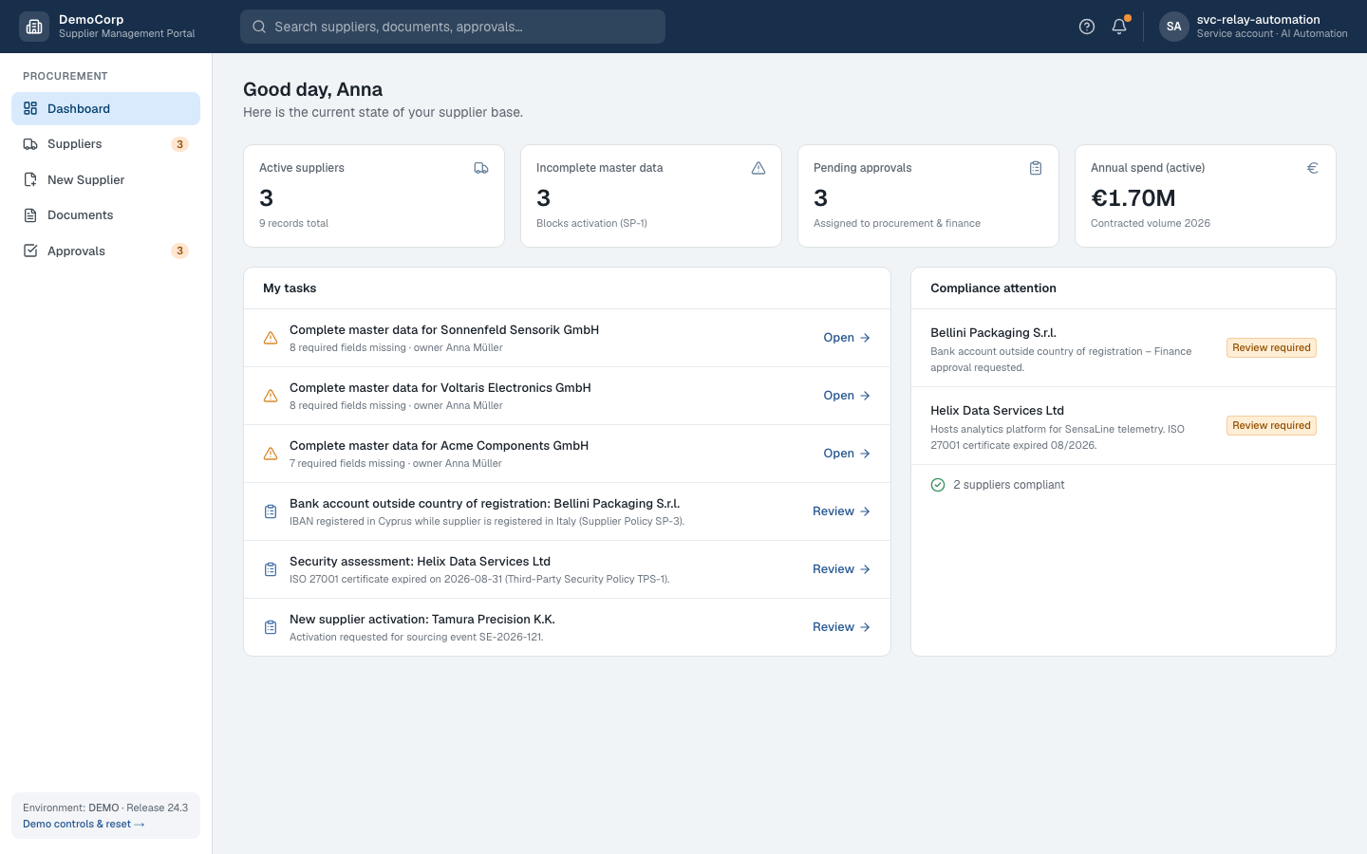This screenshot has height=854, width=1367.
Task: Click the Environment: DEMO Release 24.3 text
Action: pyautogui.click(x=105, y=808)
